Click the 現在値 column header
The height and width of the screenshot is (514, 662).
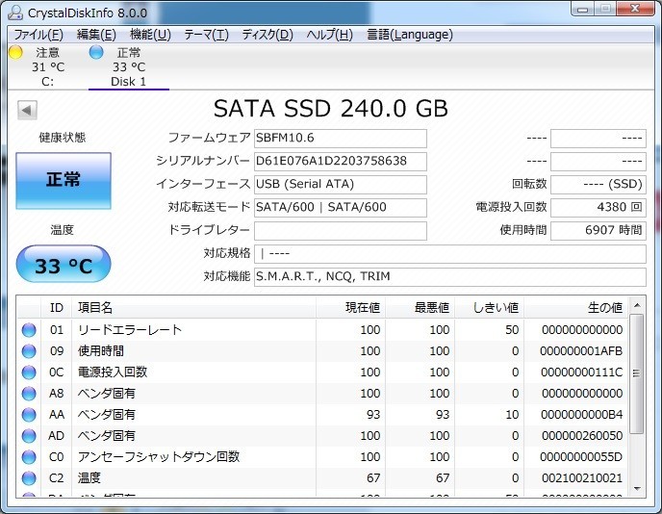pyautogui.click(x=350, y=307)
